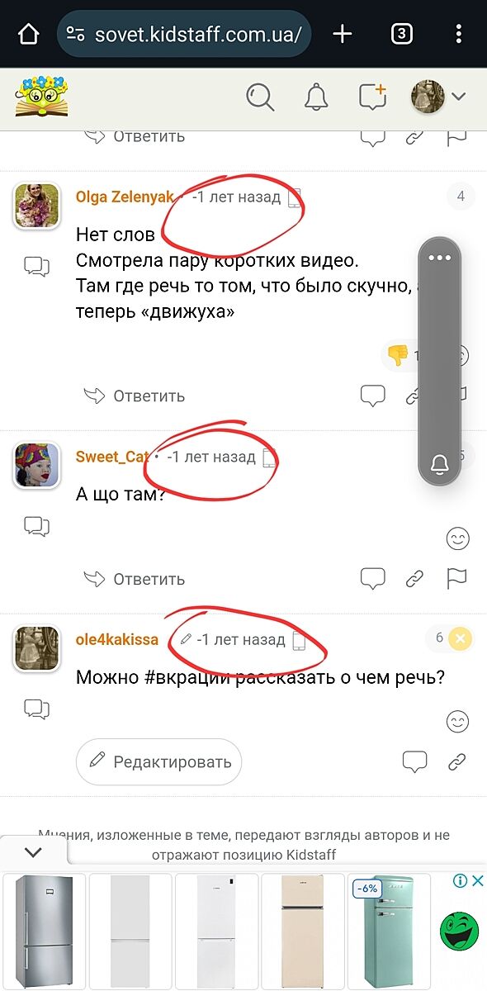Screen dimensions: 487x991
Task: Dismiss the yellow X badge beside 6
Action: 461,638
